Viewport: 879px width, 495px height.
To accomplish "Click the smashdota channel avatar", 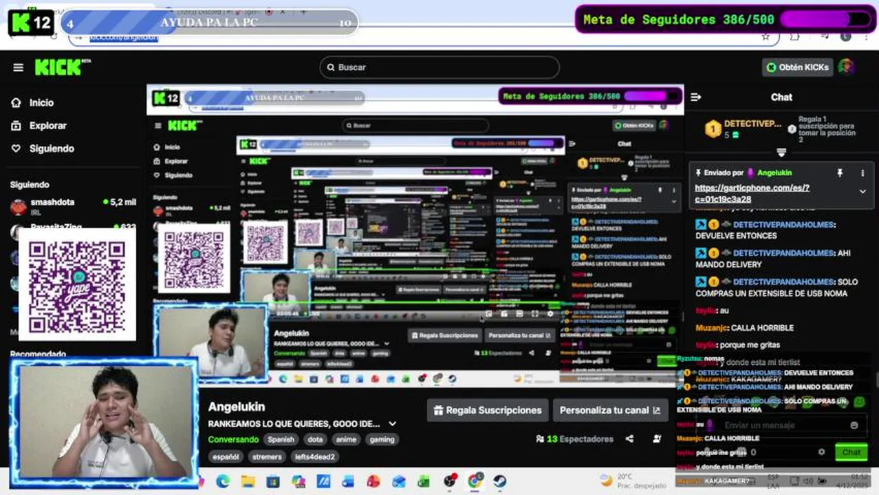I will click(x=19, y=206).
